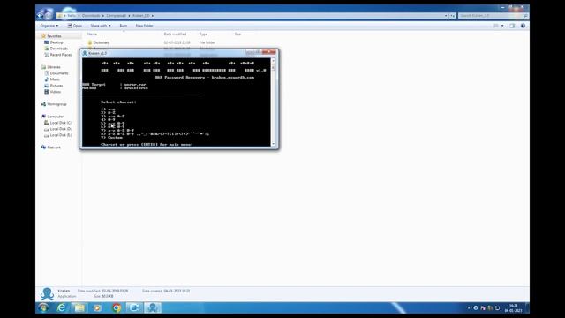This screenshot has width=565, height=318.
Task: Click the Explorer Forward arrow button
Action: [x=48, y=16]
